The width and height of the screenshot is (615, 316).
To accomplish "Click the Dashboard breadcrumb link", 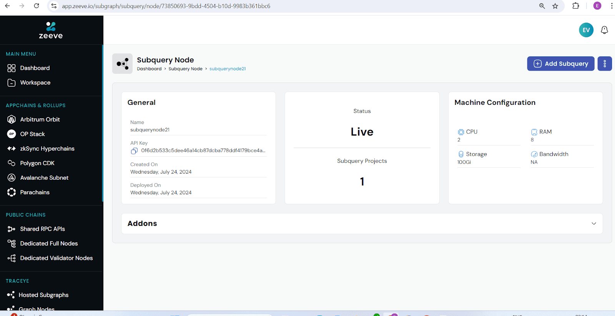I will [x=149, y=69].
